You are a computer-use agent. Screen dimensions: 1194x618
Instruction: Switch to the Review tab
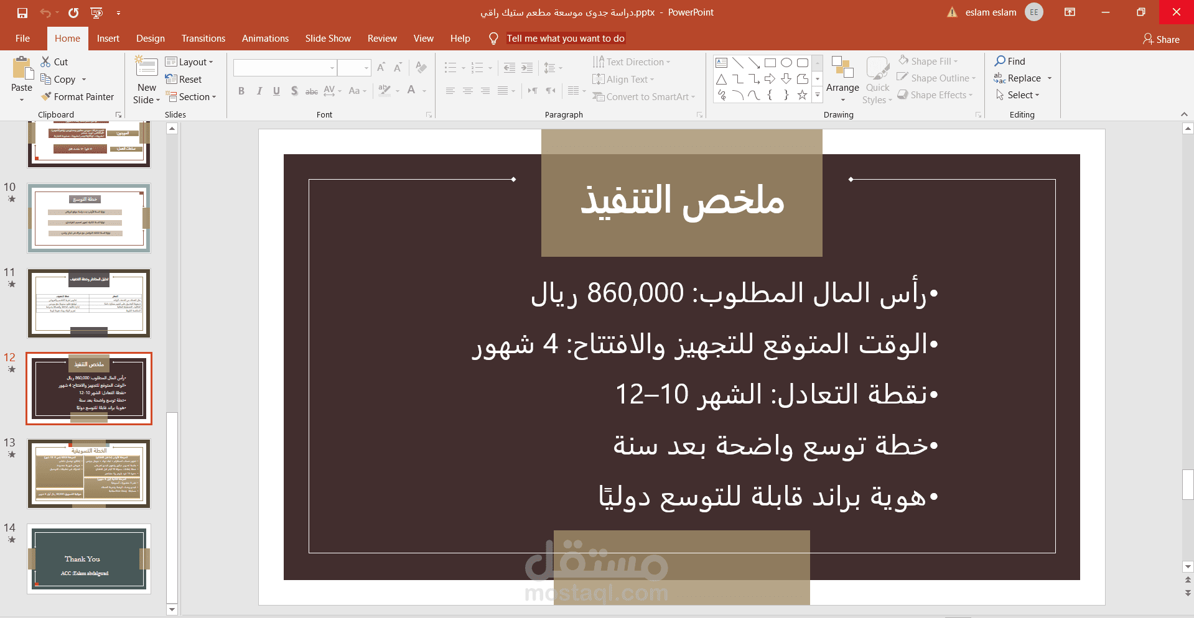pos(382,39)
